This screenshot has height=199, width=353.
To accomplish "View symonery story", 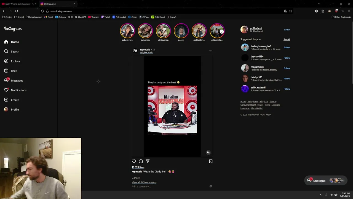I will pos(145,33).
